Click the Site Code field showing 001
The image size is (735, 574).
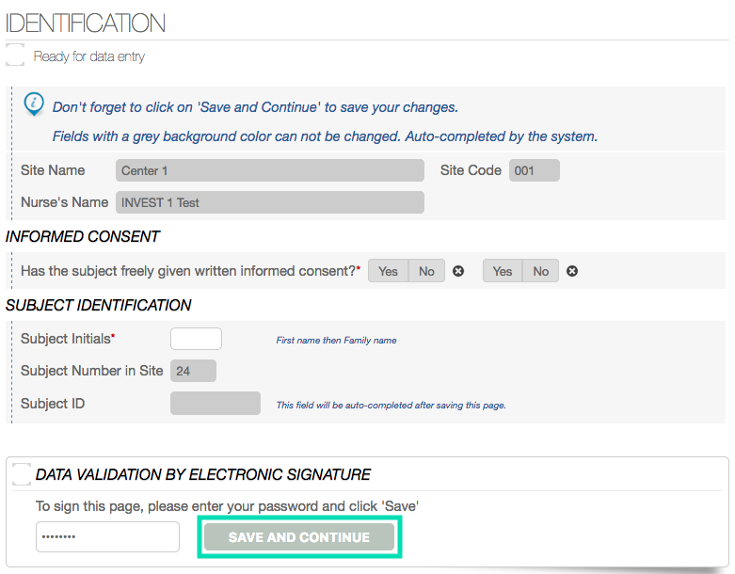click(534, 170)
